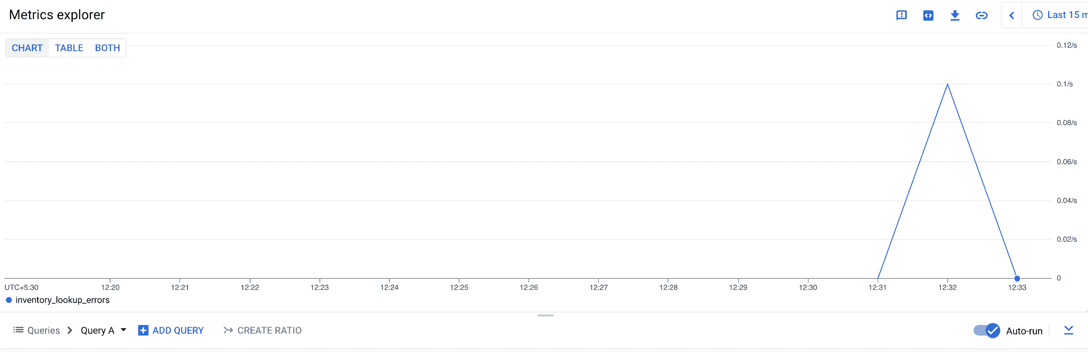This screenshot has width=1088, height=352.
Task: Click the Queries breadcrumb label
Action: click(x=44, y=330)
